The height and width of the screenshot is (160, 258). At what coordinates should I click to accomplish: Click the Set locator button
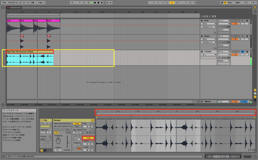point(206,16)
